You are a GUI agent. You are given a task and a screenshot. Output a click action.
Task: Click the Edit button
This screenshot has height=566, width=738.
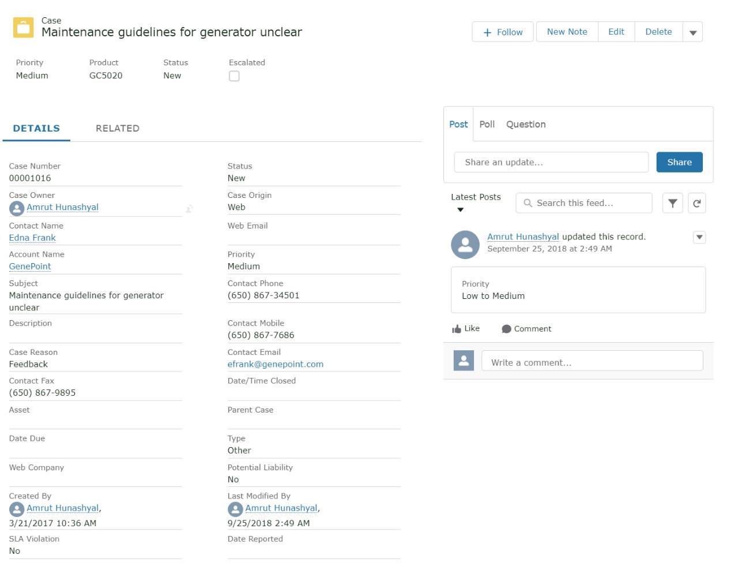(x=616, y=32)
